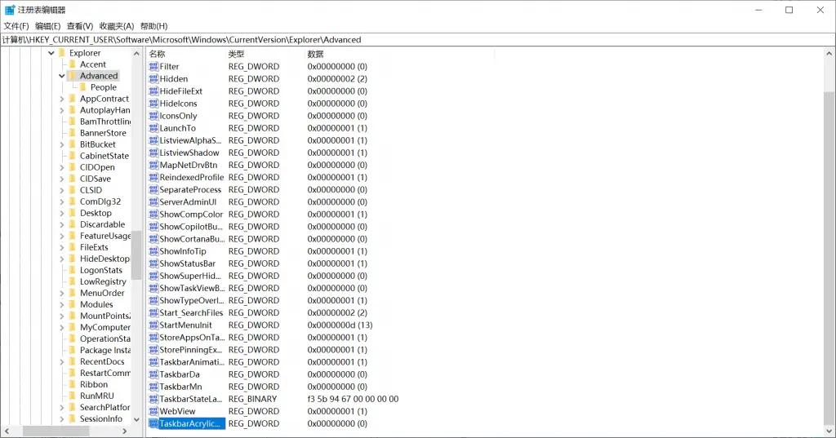Click the DWORD icon of the Filter value

(153, 67)
